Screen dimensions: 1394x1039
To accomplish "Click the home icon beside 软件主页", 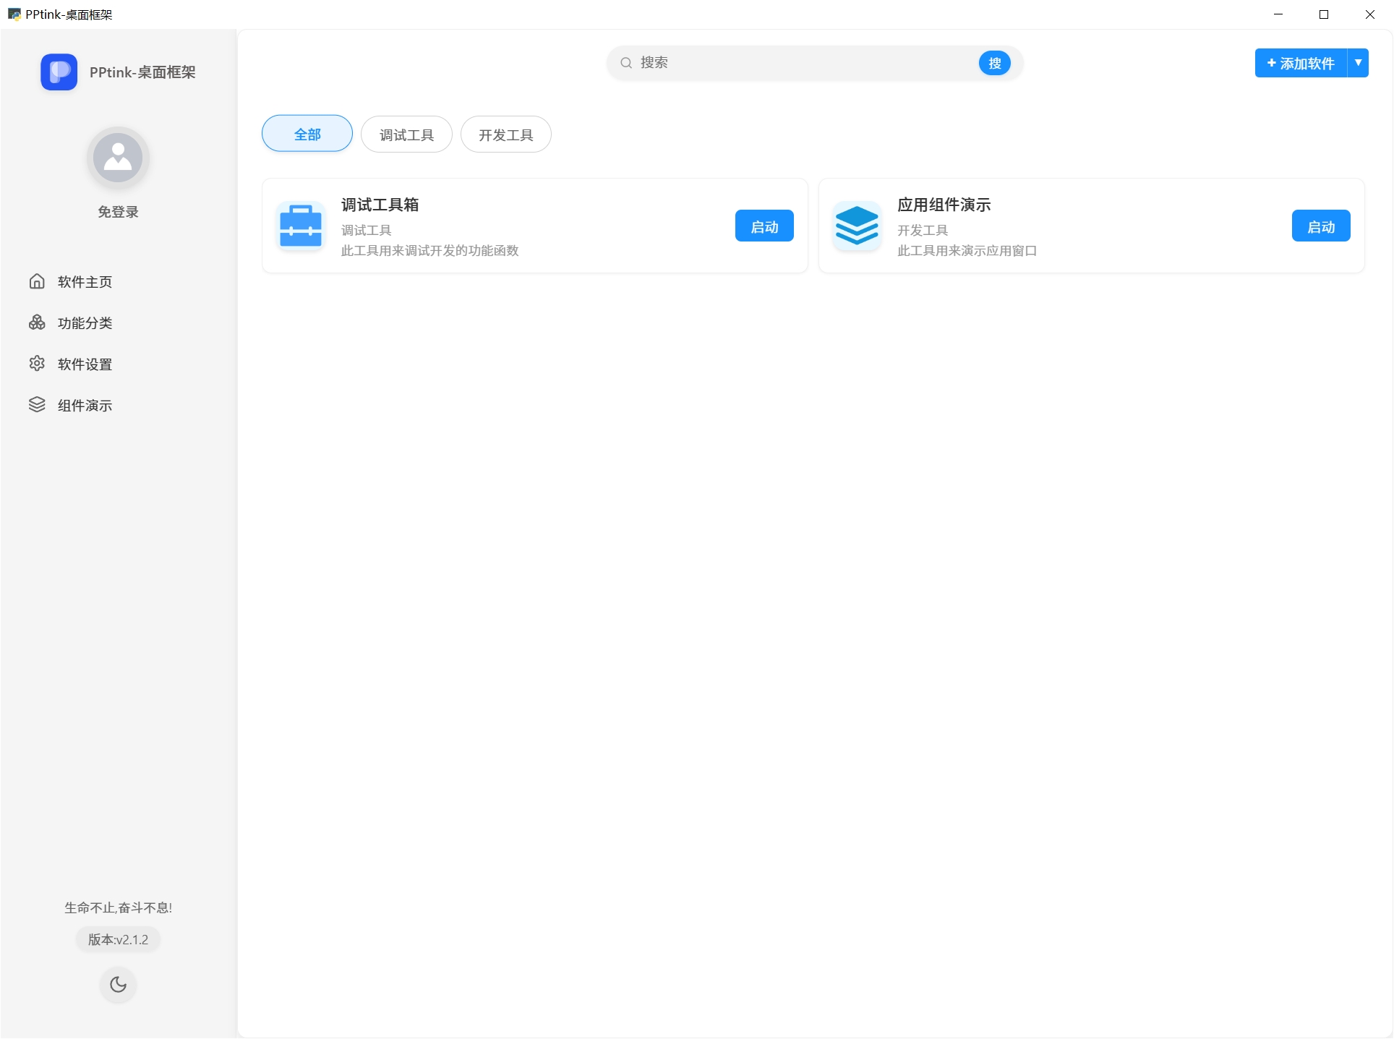I will (x=37, y=281).
